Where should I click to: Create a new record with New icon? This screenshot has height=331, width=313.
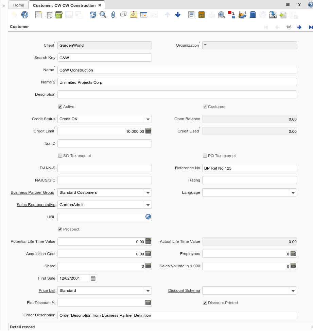pos(38,15)
